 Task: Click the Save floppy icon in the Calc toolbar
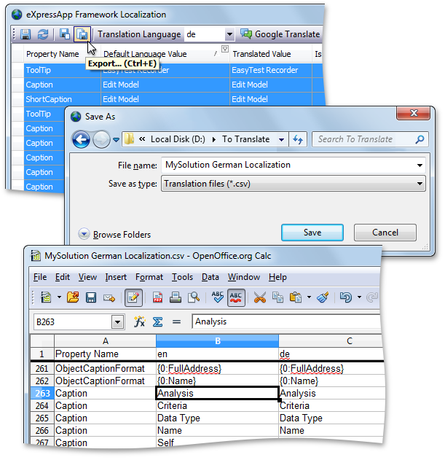coord(91,297)
